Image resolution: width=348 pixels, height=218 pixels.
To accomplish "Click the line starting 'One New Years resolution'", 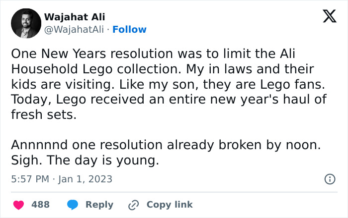I will click(153, 54).
